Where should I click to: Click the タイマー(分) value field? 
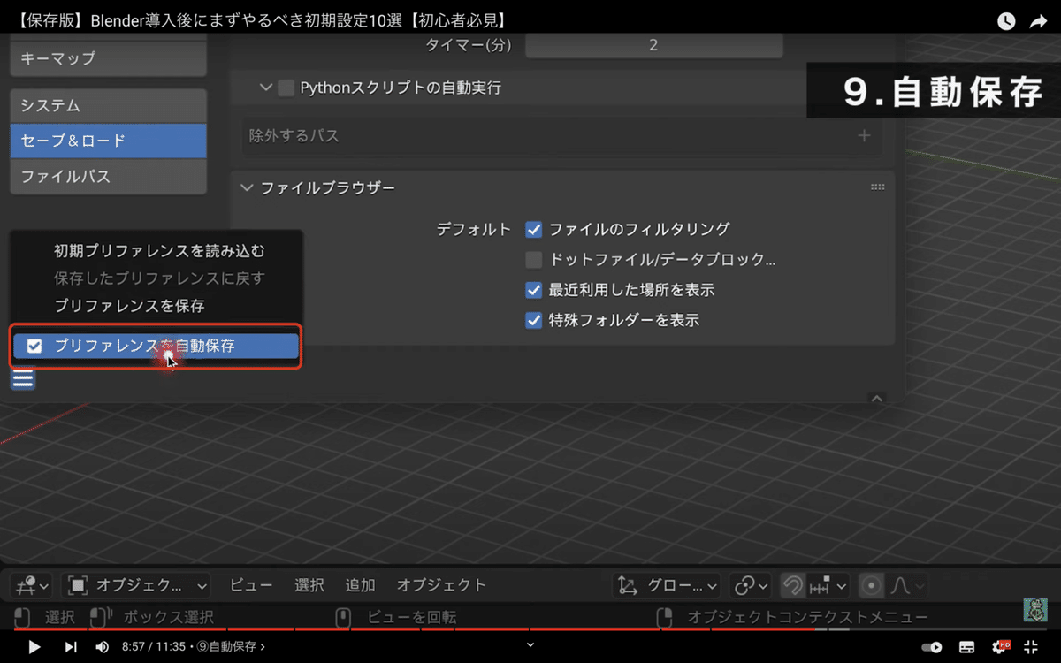pos(653,45)
